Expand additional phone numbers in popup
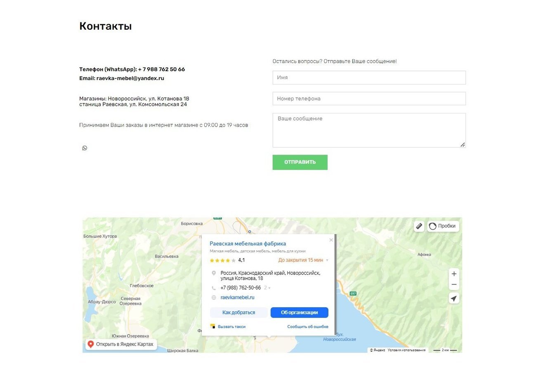The width and height of the screenshot is (553, 367). (x=268, y=288)
